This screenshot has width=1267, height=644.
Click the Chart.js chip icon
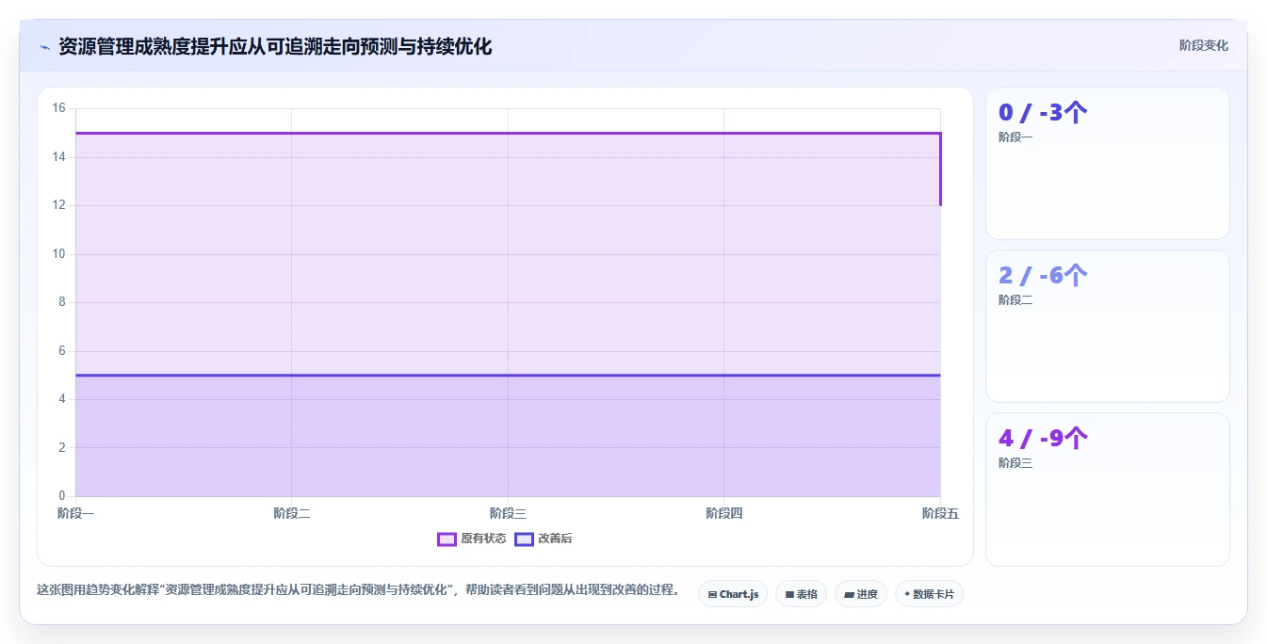click(x=712, y=594)
